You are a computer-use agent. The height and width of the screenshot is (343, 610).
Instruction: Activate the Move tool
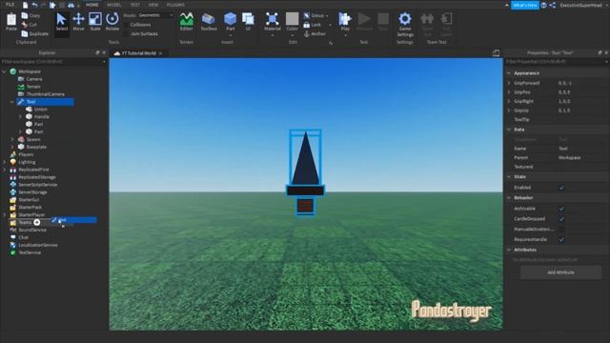pyautogui.click(x=78, y=21)
